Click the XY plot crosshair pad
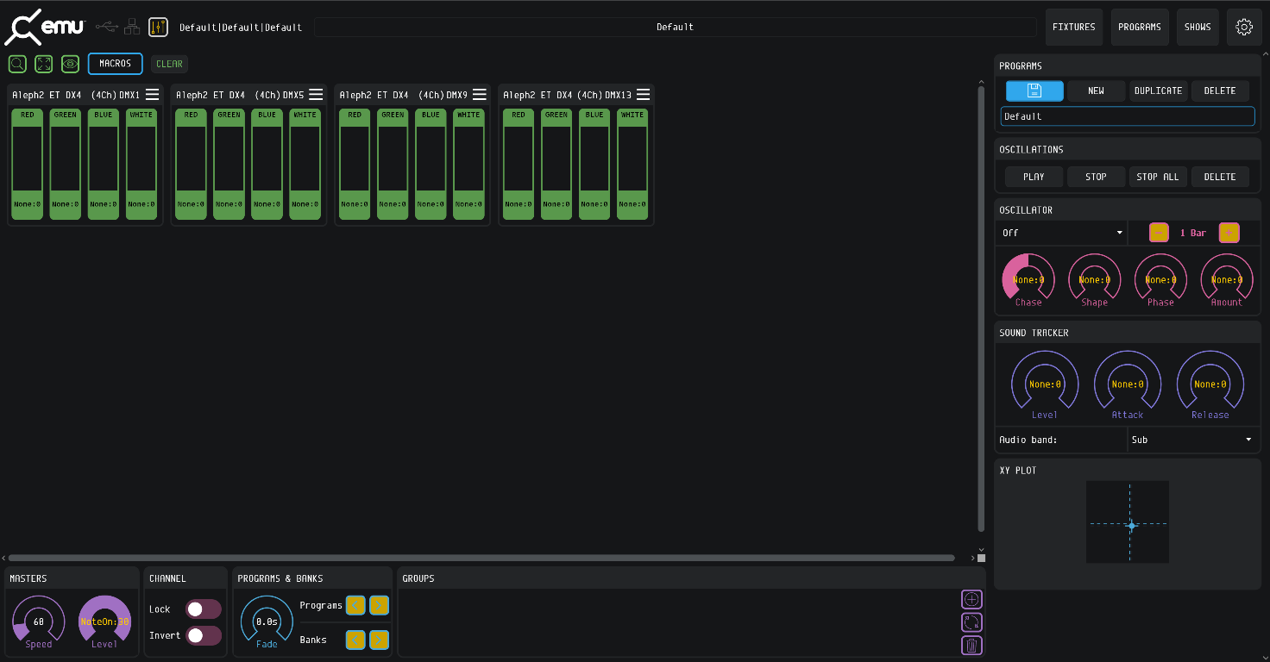 [1128, 522]
